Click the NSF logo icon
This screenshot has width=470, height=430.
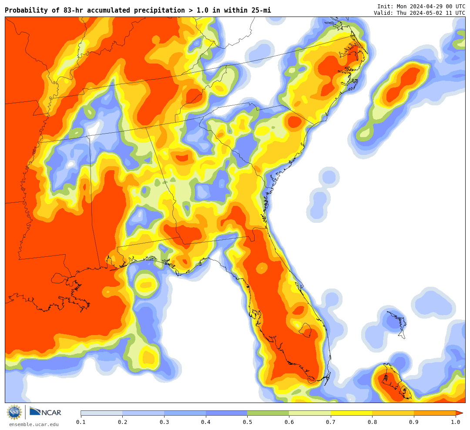point(14,412)
